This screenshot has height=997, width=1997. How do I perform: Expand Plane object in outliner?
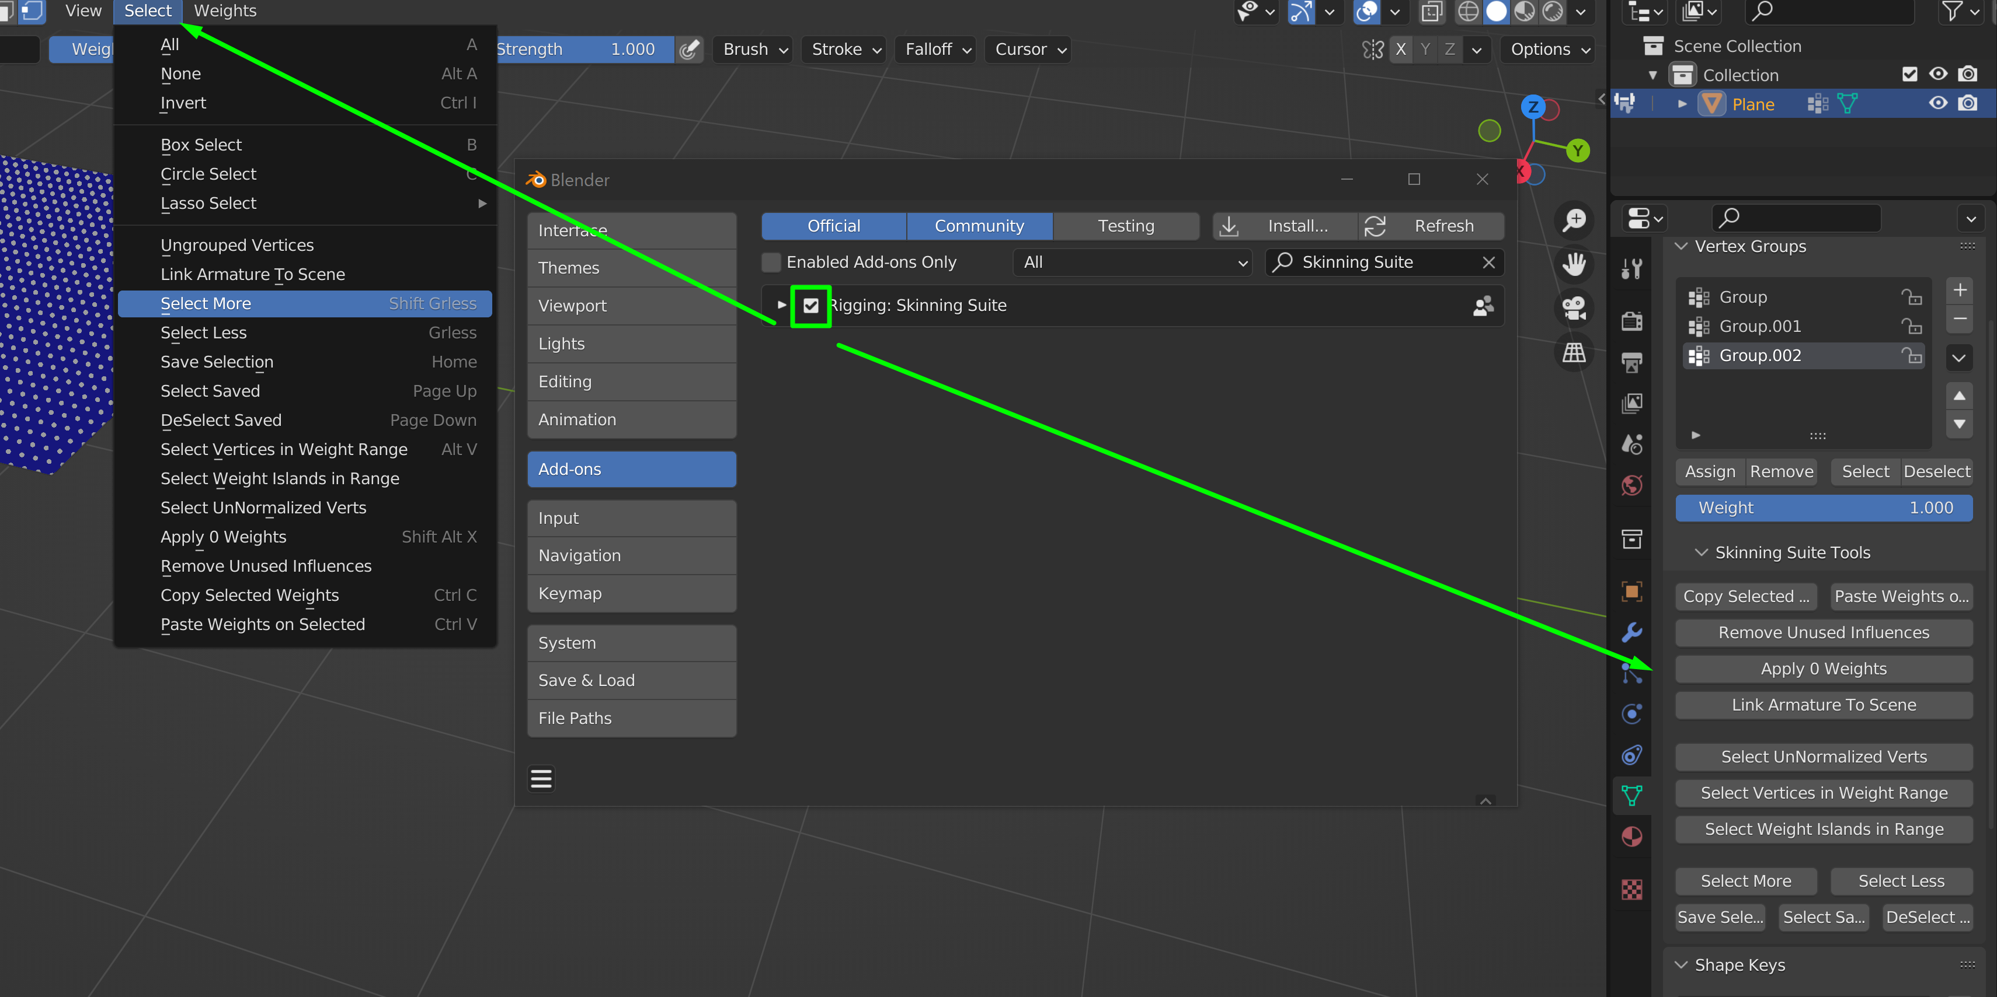click(1682, 104)
